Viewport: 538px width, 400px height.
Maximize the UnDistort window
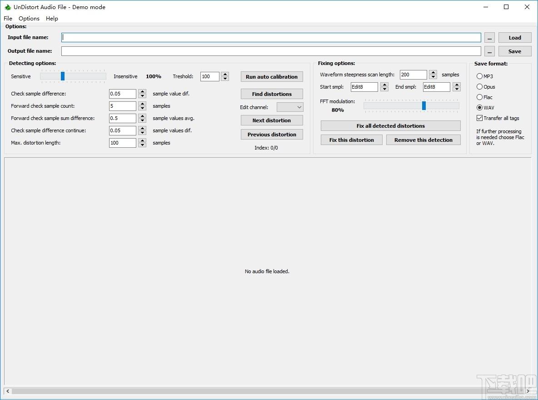pos(506,7)
